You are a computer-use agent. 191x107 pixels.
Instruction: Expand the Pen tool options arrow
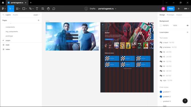pyautogui.click(x=33, y=9)
